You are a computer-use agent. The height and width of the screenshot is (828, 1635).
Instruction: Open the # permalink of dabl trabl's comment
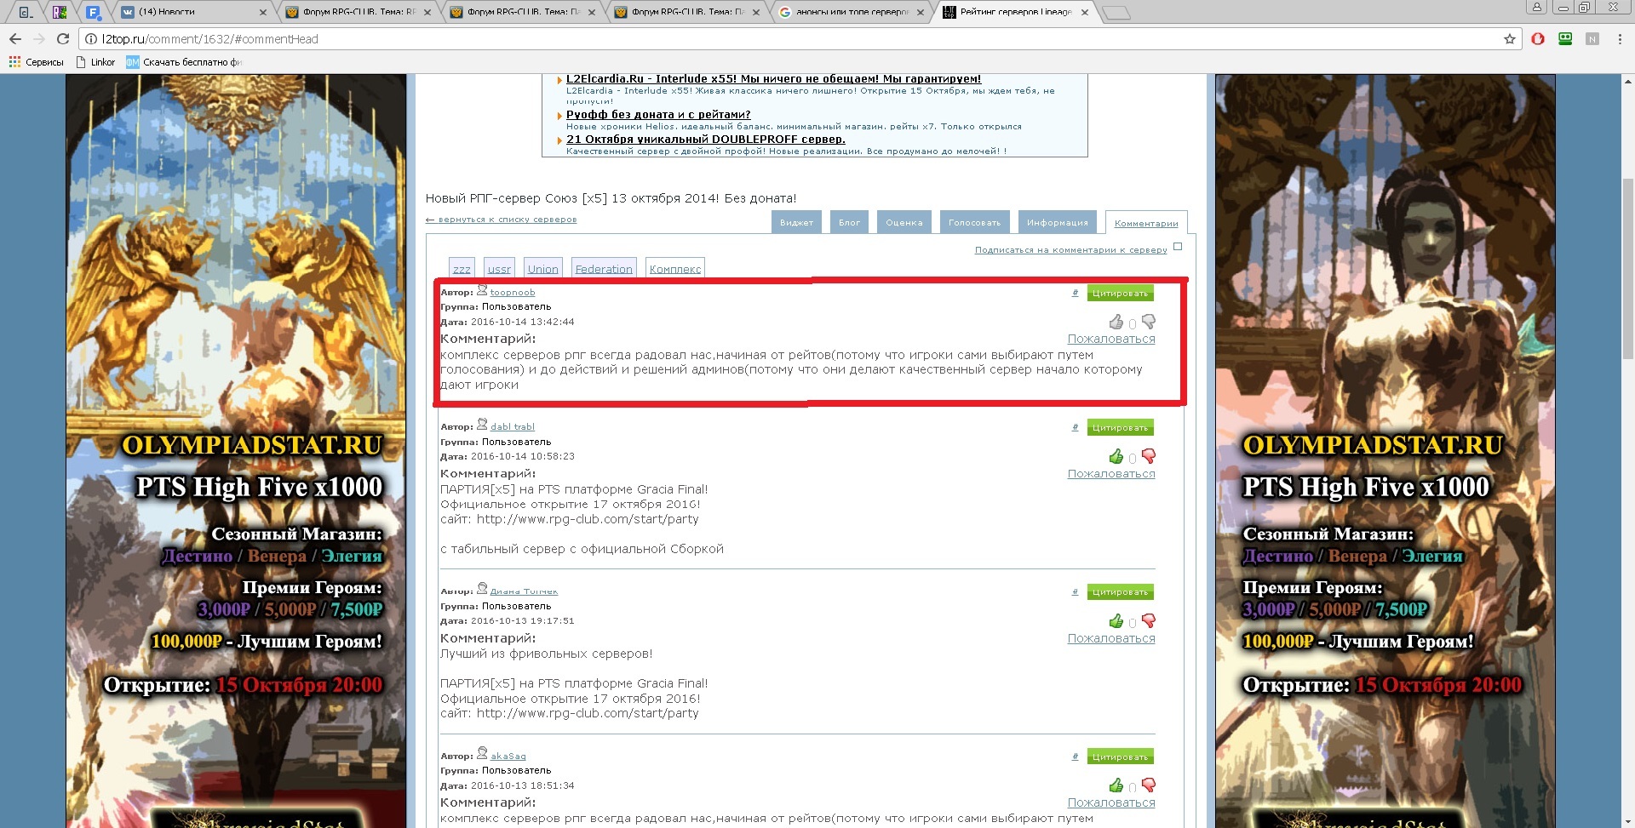tap(1075, 427)
